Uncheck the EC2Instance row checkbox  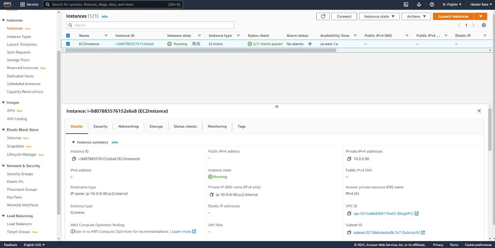point(68,44)
